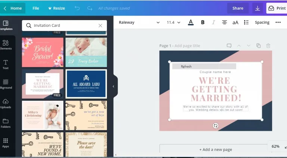Select the Bridal Shower template
This screenshot has width=287, height=158.
tap(43, 53)
